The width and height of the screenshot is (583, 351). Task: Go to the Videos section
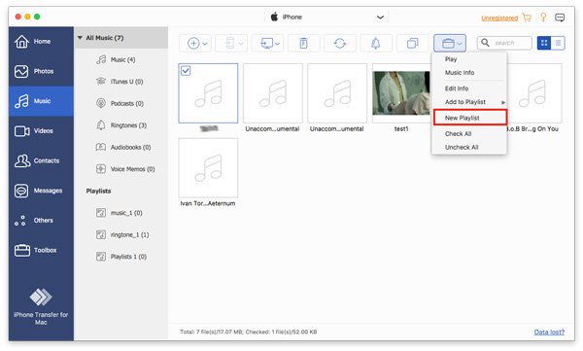(41, 130)
